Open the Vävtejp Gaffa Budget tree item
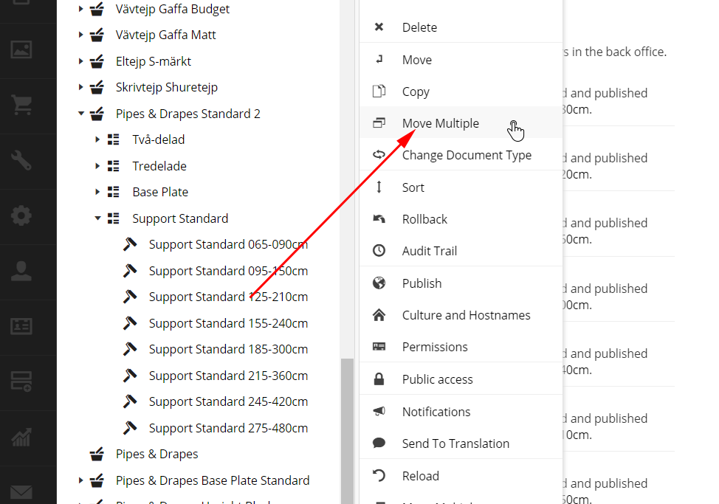Screen dimensions: 719x504 [x=173, y=9]
